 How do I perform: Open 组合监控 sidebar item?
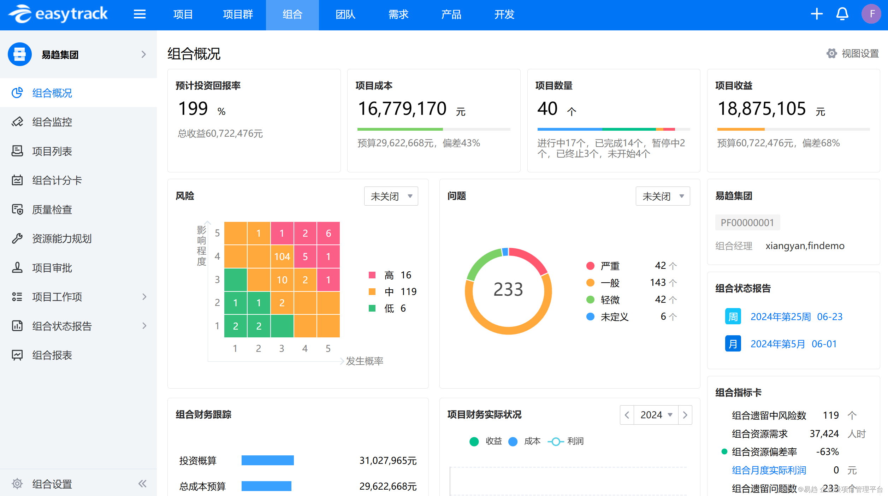point(78,122)
